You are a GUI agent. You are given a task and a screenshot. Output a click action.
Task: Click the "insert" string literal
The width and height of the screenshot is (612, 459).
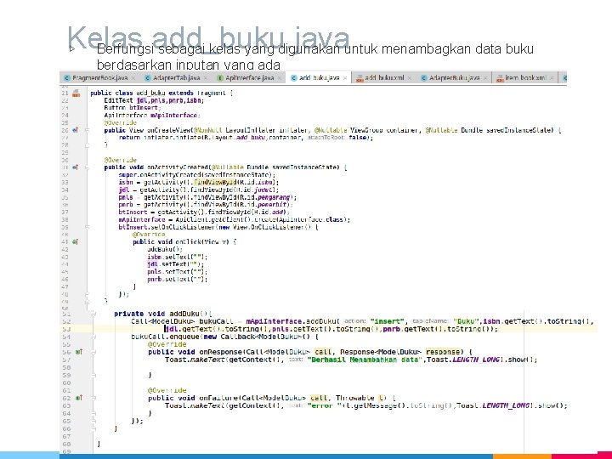tap(388, 321)
